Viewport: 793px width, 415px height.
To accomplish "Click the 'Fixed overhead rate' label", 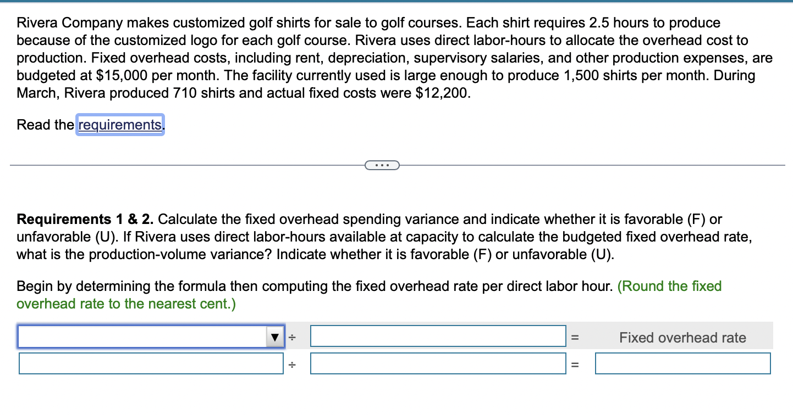I will tap(683, 338).
